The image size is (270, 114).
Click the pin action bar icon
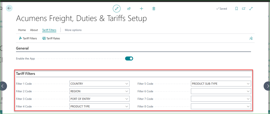click(x=251, y=38)
